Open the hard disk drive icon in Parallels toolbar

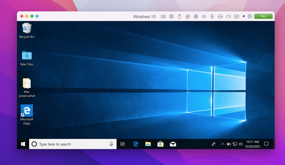point(220,17)
